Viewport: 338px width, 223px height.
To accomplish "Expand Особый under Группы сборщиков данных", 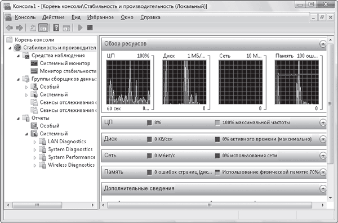I will pyautogui.click(x=26, y=87).
